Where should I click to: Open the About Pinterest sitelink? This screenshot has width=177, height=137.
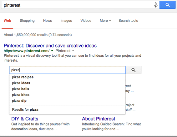(x=99, y=119)
